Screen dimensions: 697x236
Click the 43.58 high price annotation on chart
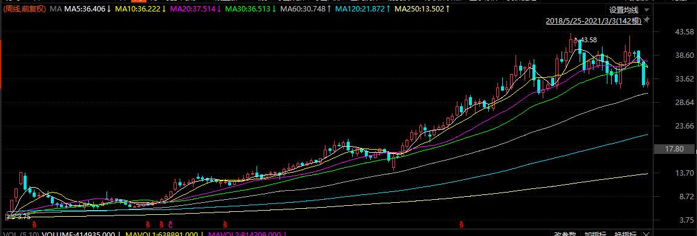[589, 40]
